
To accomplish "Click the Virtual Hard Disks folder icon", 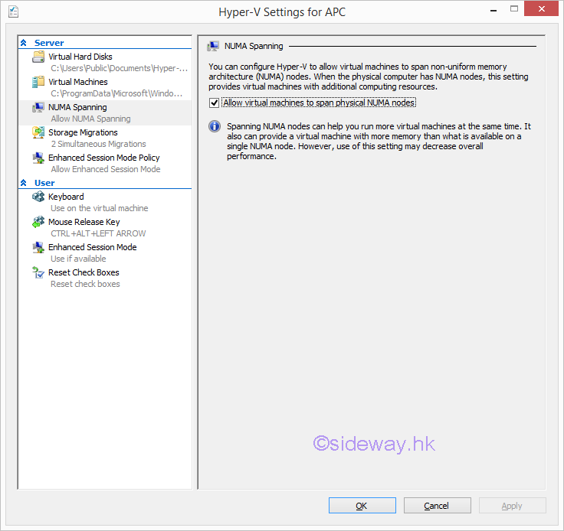I will tap(38, 57).
